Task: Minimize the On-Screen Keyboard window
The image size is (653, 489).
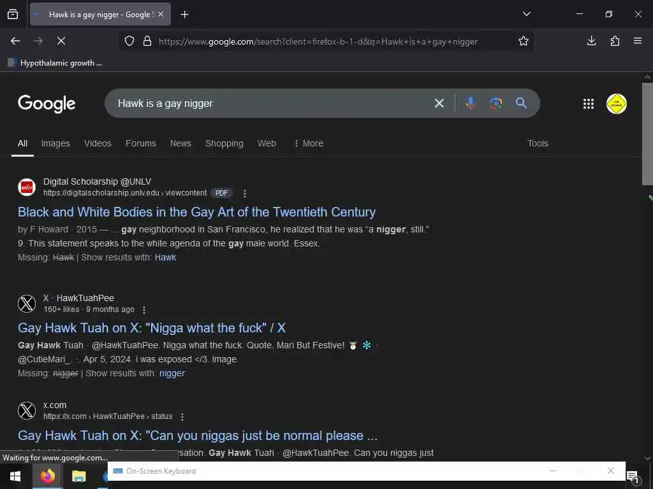Action: (x=553, y=471)
